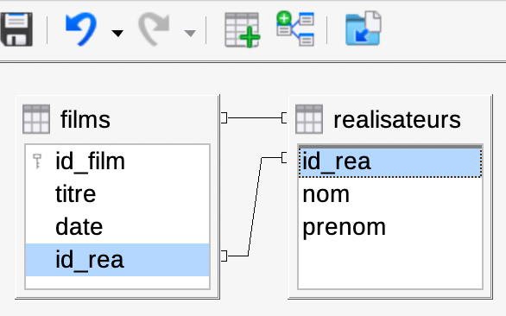Click the New Relation icon

pos(295,28)
